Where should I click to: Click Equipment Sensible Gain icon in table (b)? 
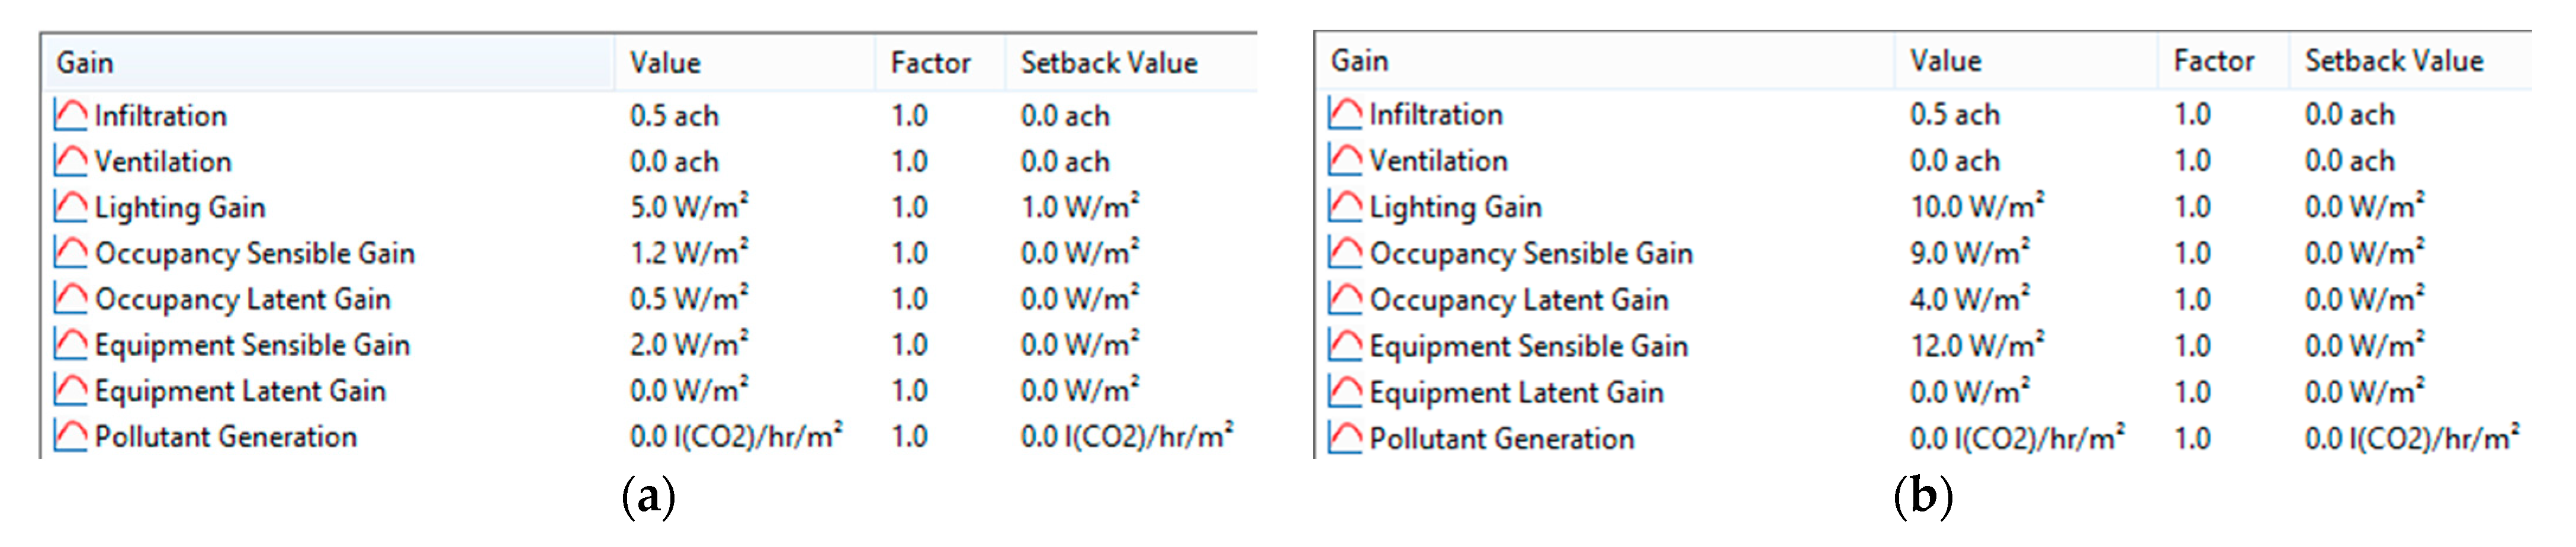coord(1345,346)
